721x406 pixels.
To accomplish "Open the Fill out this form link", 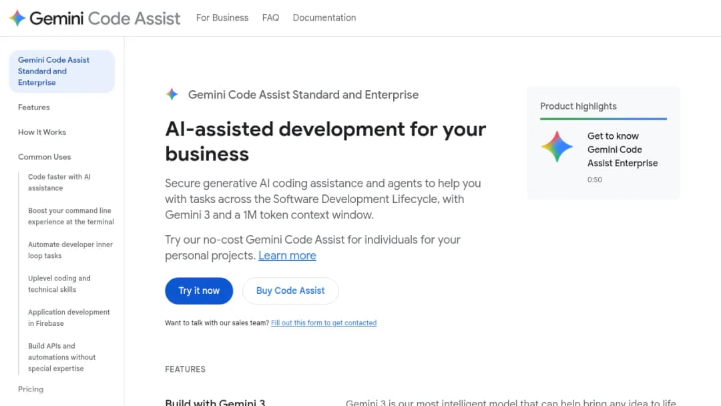I will pyautogui.click(x=324, y=323).
